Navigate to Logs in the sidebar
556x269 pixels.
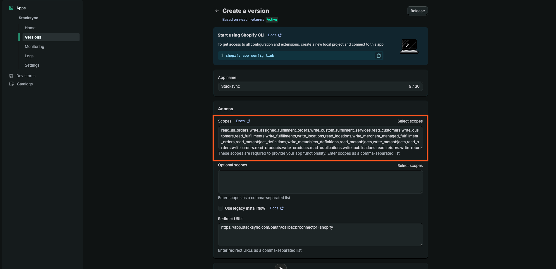point(29,56)
